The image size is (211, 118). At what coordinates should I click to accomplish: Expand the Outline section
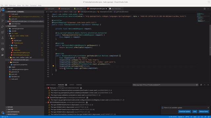coord(25,107)
